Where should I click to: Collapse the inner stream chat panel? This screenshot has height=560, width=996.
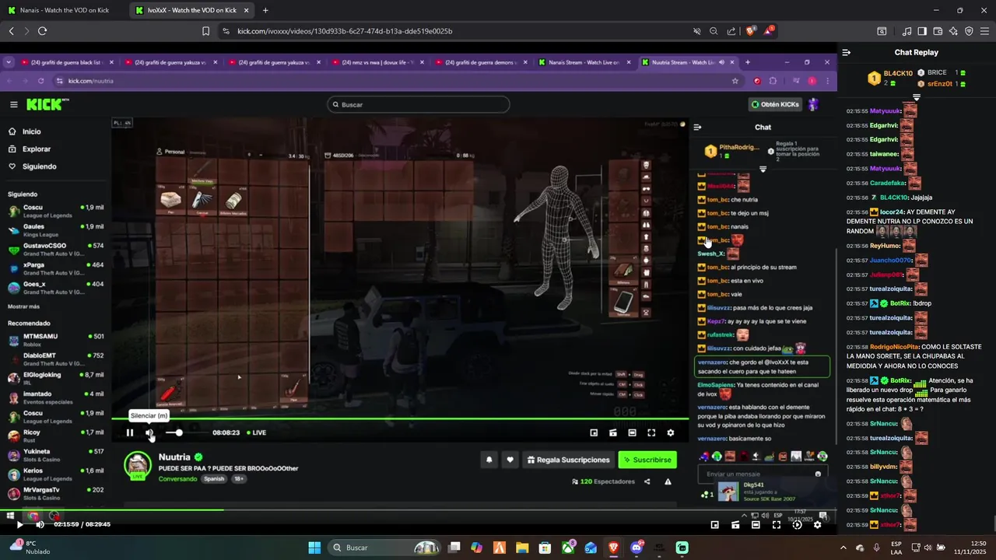tap(697, 127)
